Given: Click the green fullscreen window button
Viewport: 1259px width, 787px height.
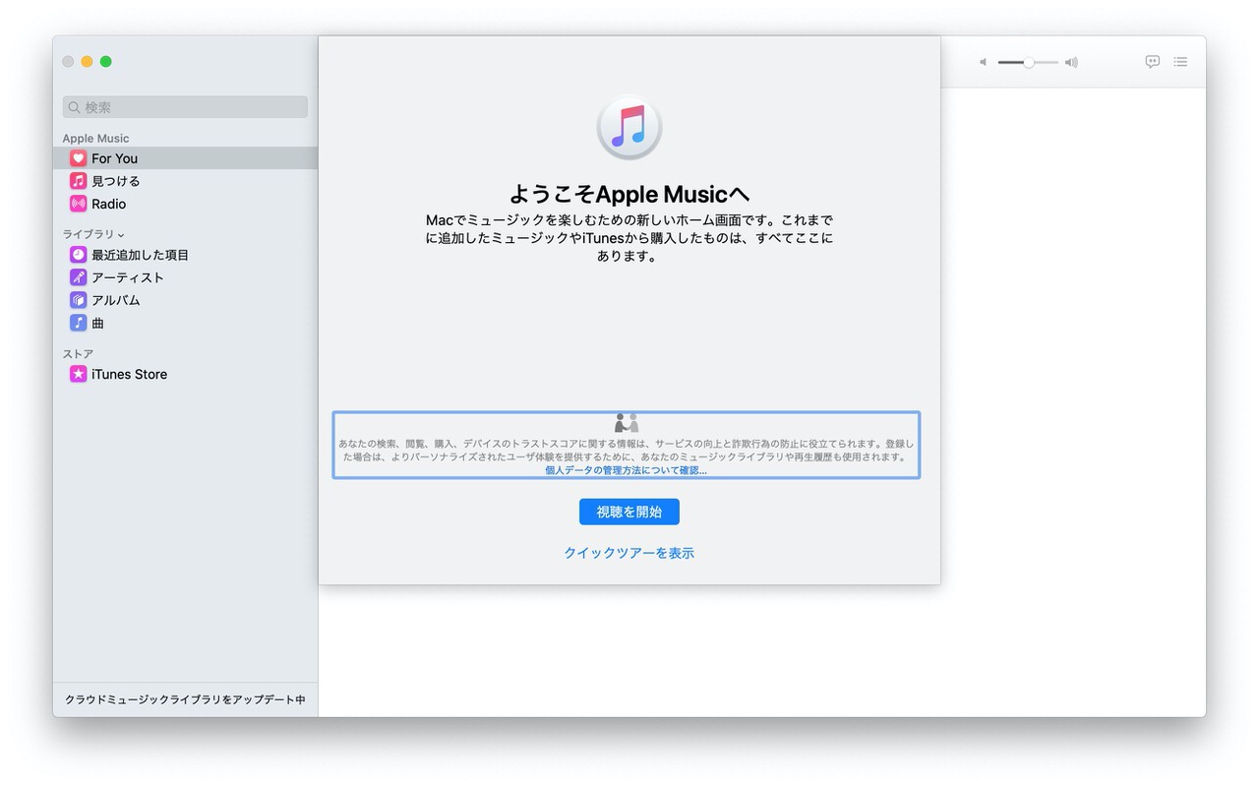Looking at the screenshot, I should click(x=106, y=62).
